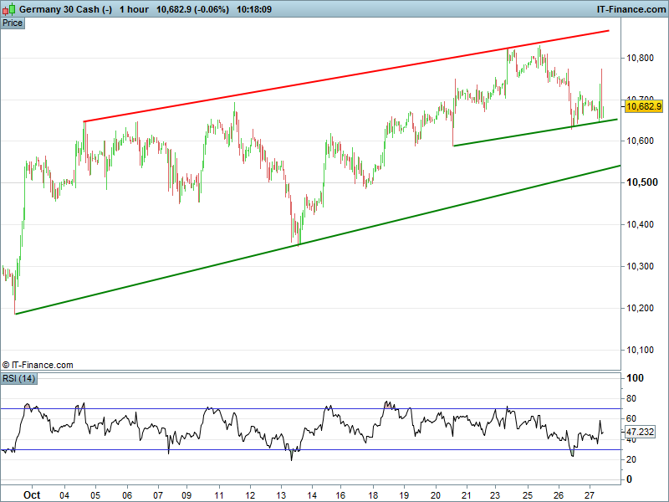Click the 10,300 price axis label

640,266
